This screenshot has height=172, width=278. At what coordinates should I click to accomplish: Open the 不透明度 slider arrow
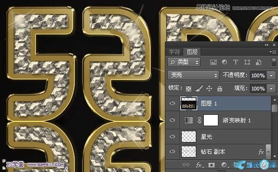point(271,75)
